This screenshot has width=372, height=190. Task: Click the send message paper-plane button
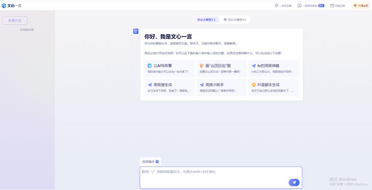(x=294, y=182)
